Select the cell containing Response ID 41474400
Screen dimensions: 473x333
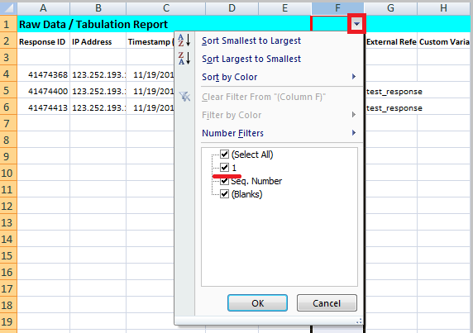pos(44,91)
